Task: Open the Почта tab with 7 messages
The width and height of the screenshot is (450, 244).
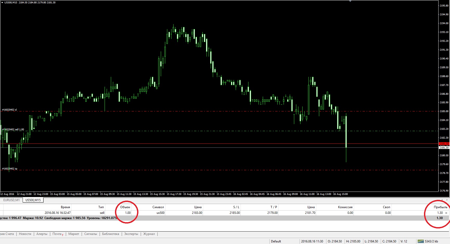Action: [58, 234]
